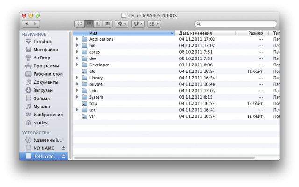Click the horizontal scrollbar at bottom
The width and height of the screenshot is (299, 187).
(164, 158)
